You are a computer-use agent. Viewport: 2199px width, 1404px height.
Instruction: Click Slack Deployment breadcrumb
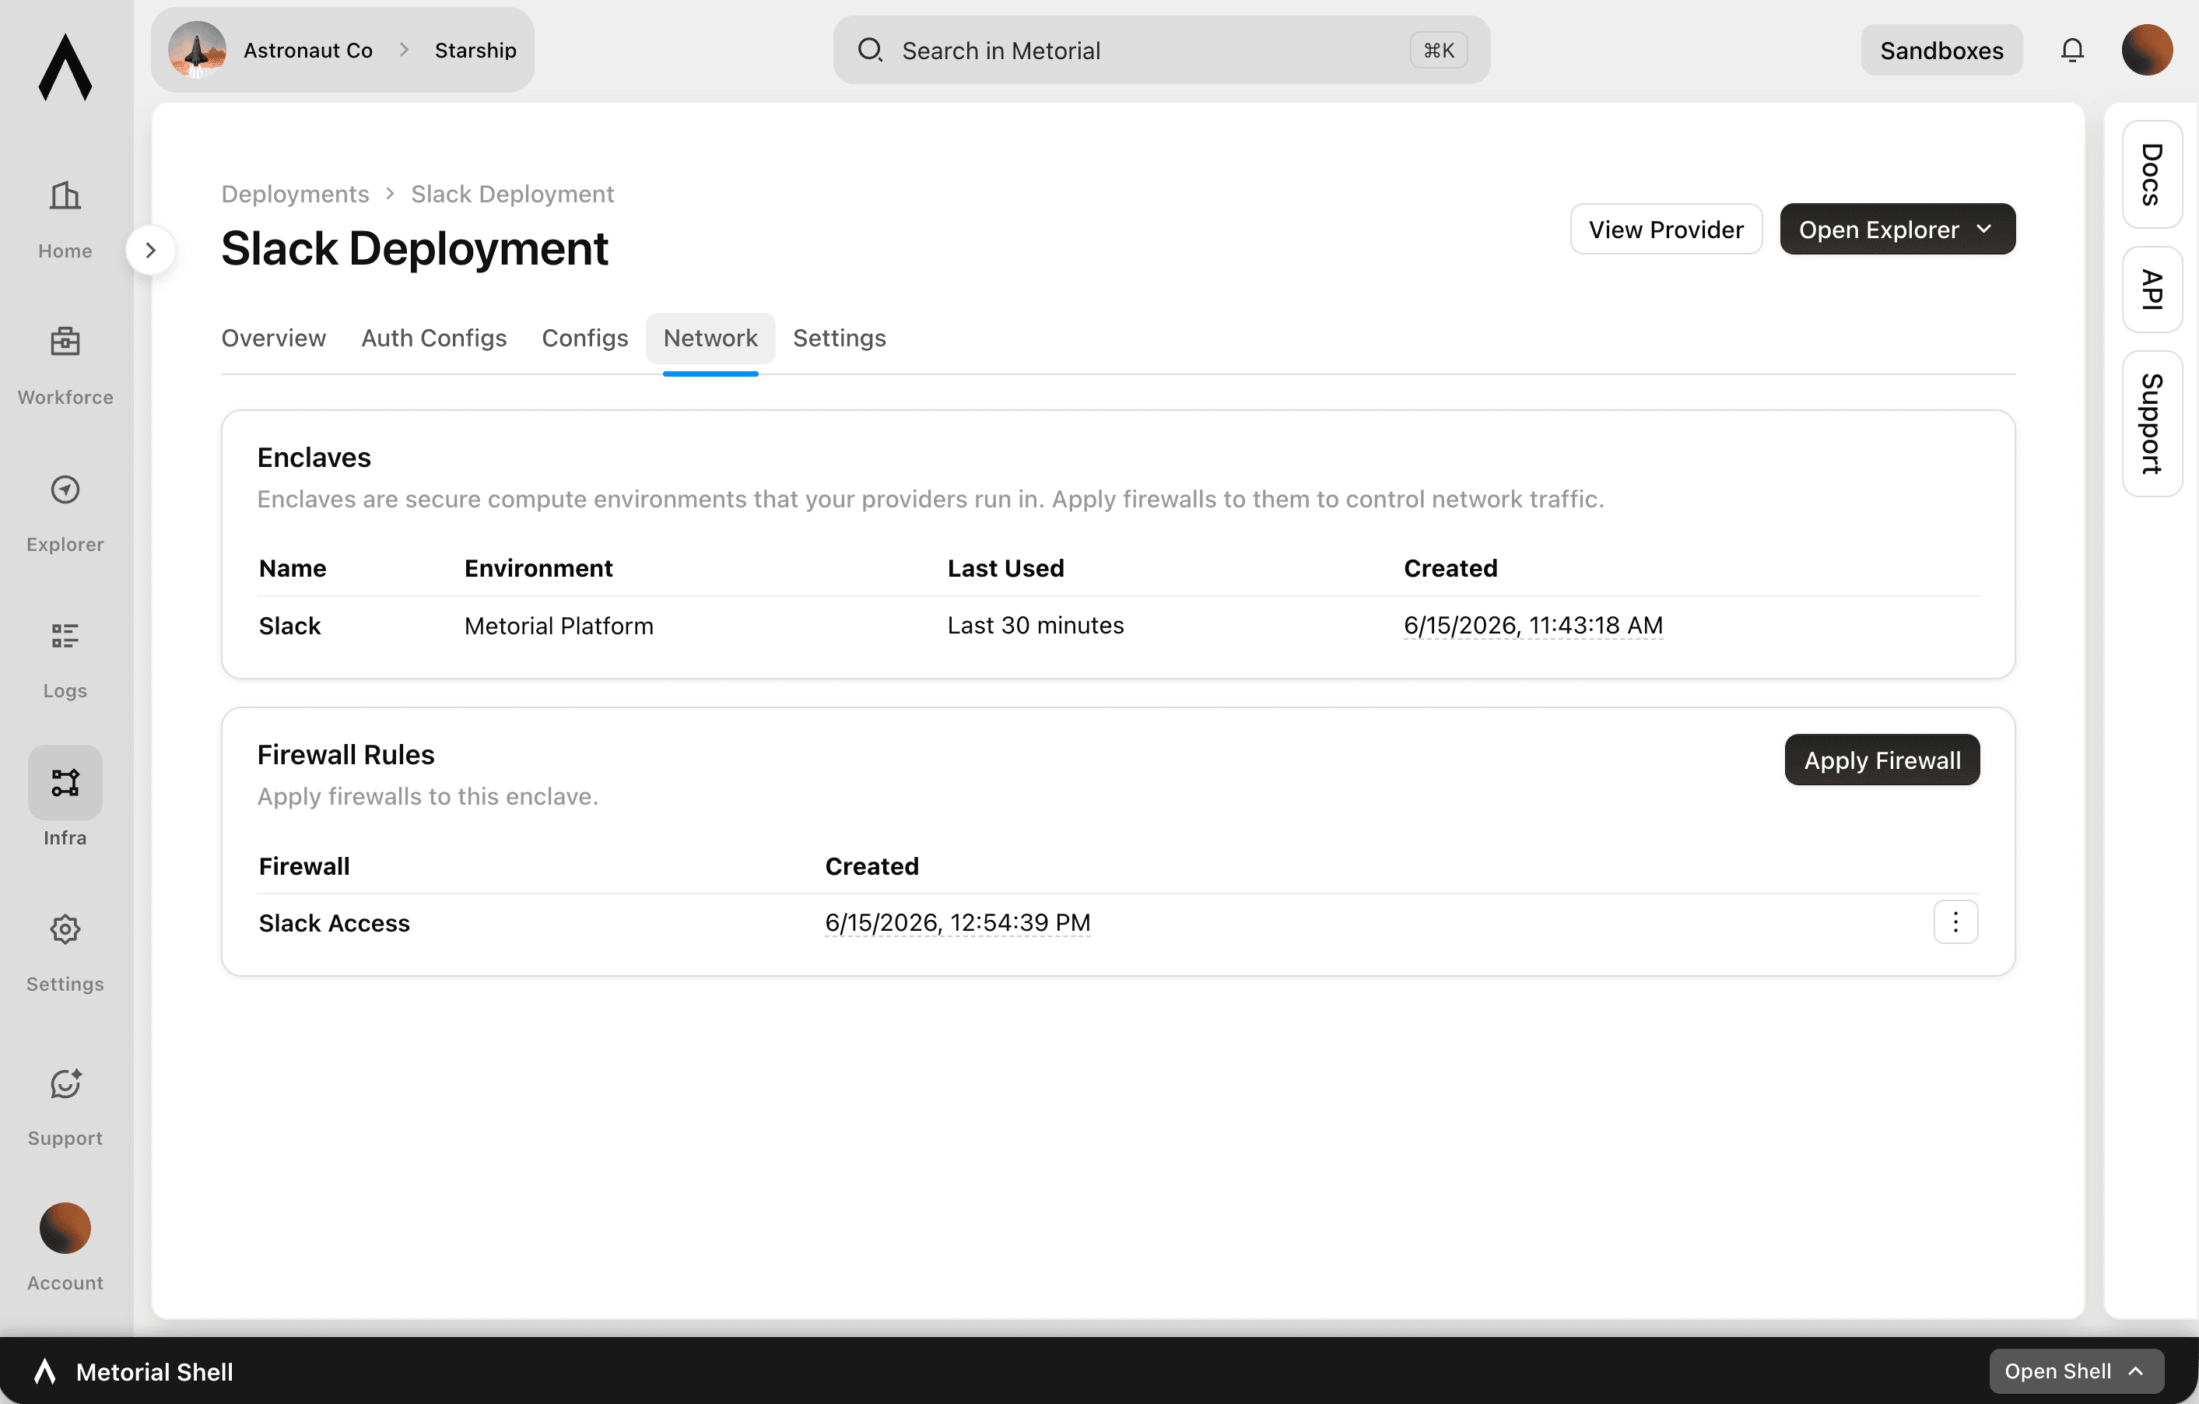(x=512, y=194)
